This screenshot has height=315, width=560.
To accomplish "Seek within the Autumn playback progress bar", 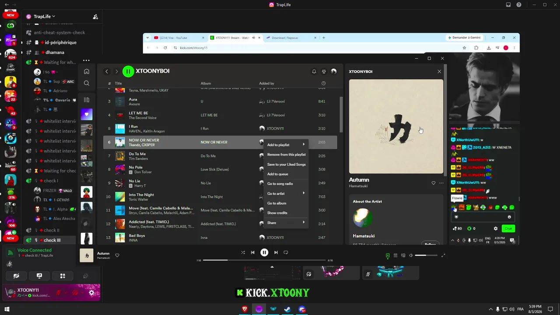I will (x=264, y=260).
